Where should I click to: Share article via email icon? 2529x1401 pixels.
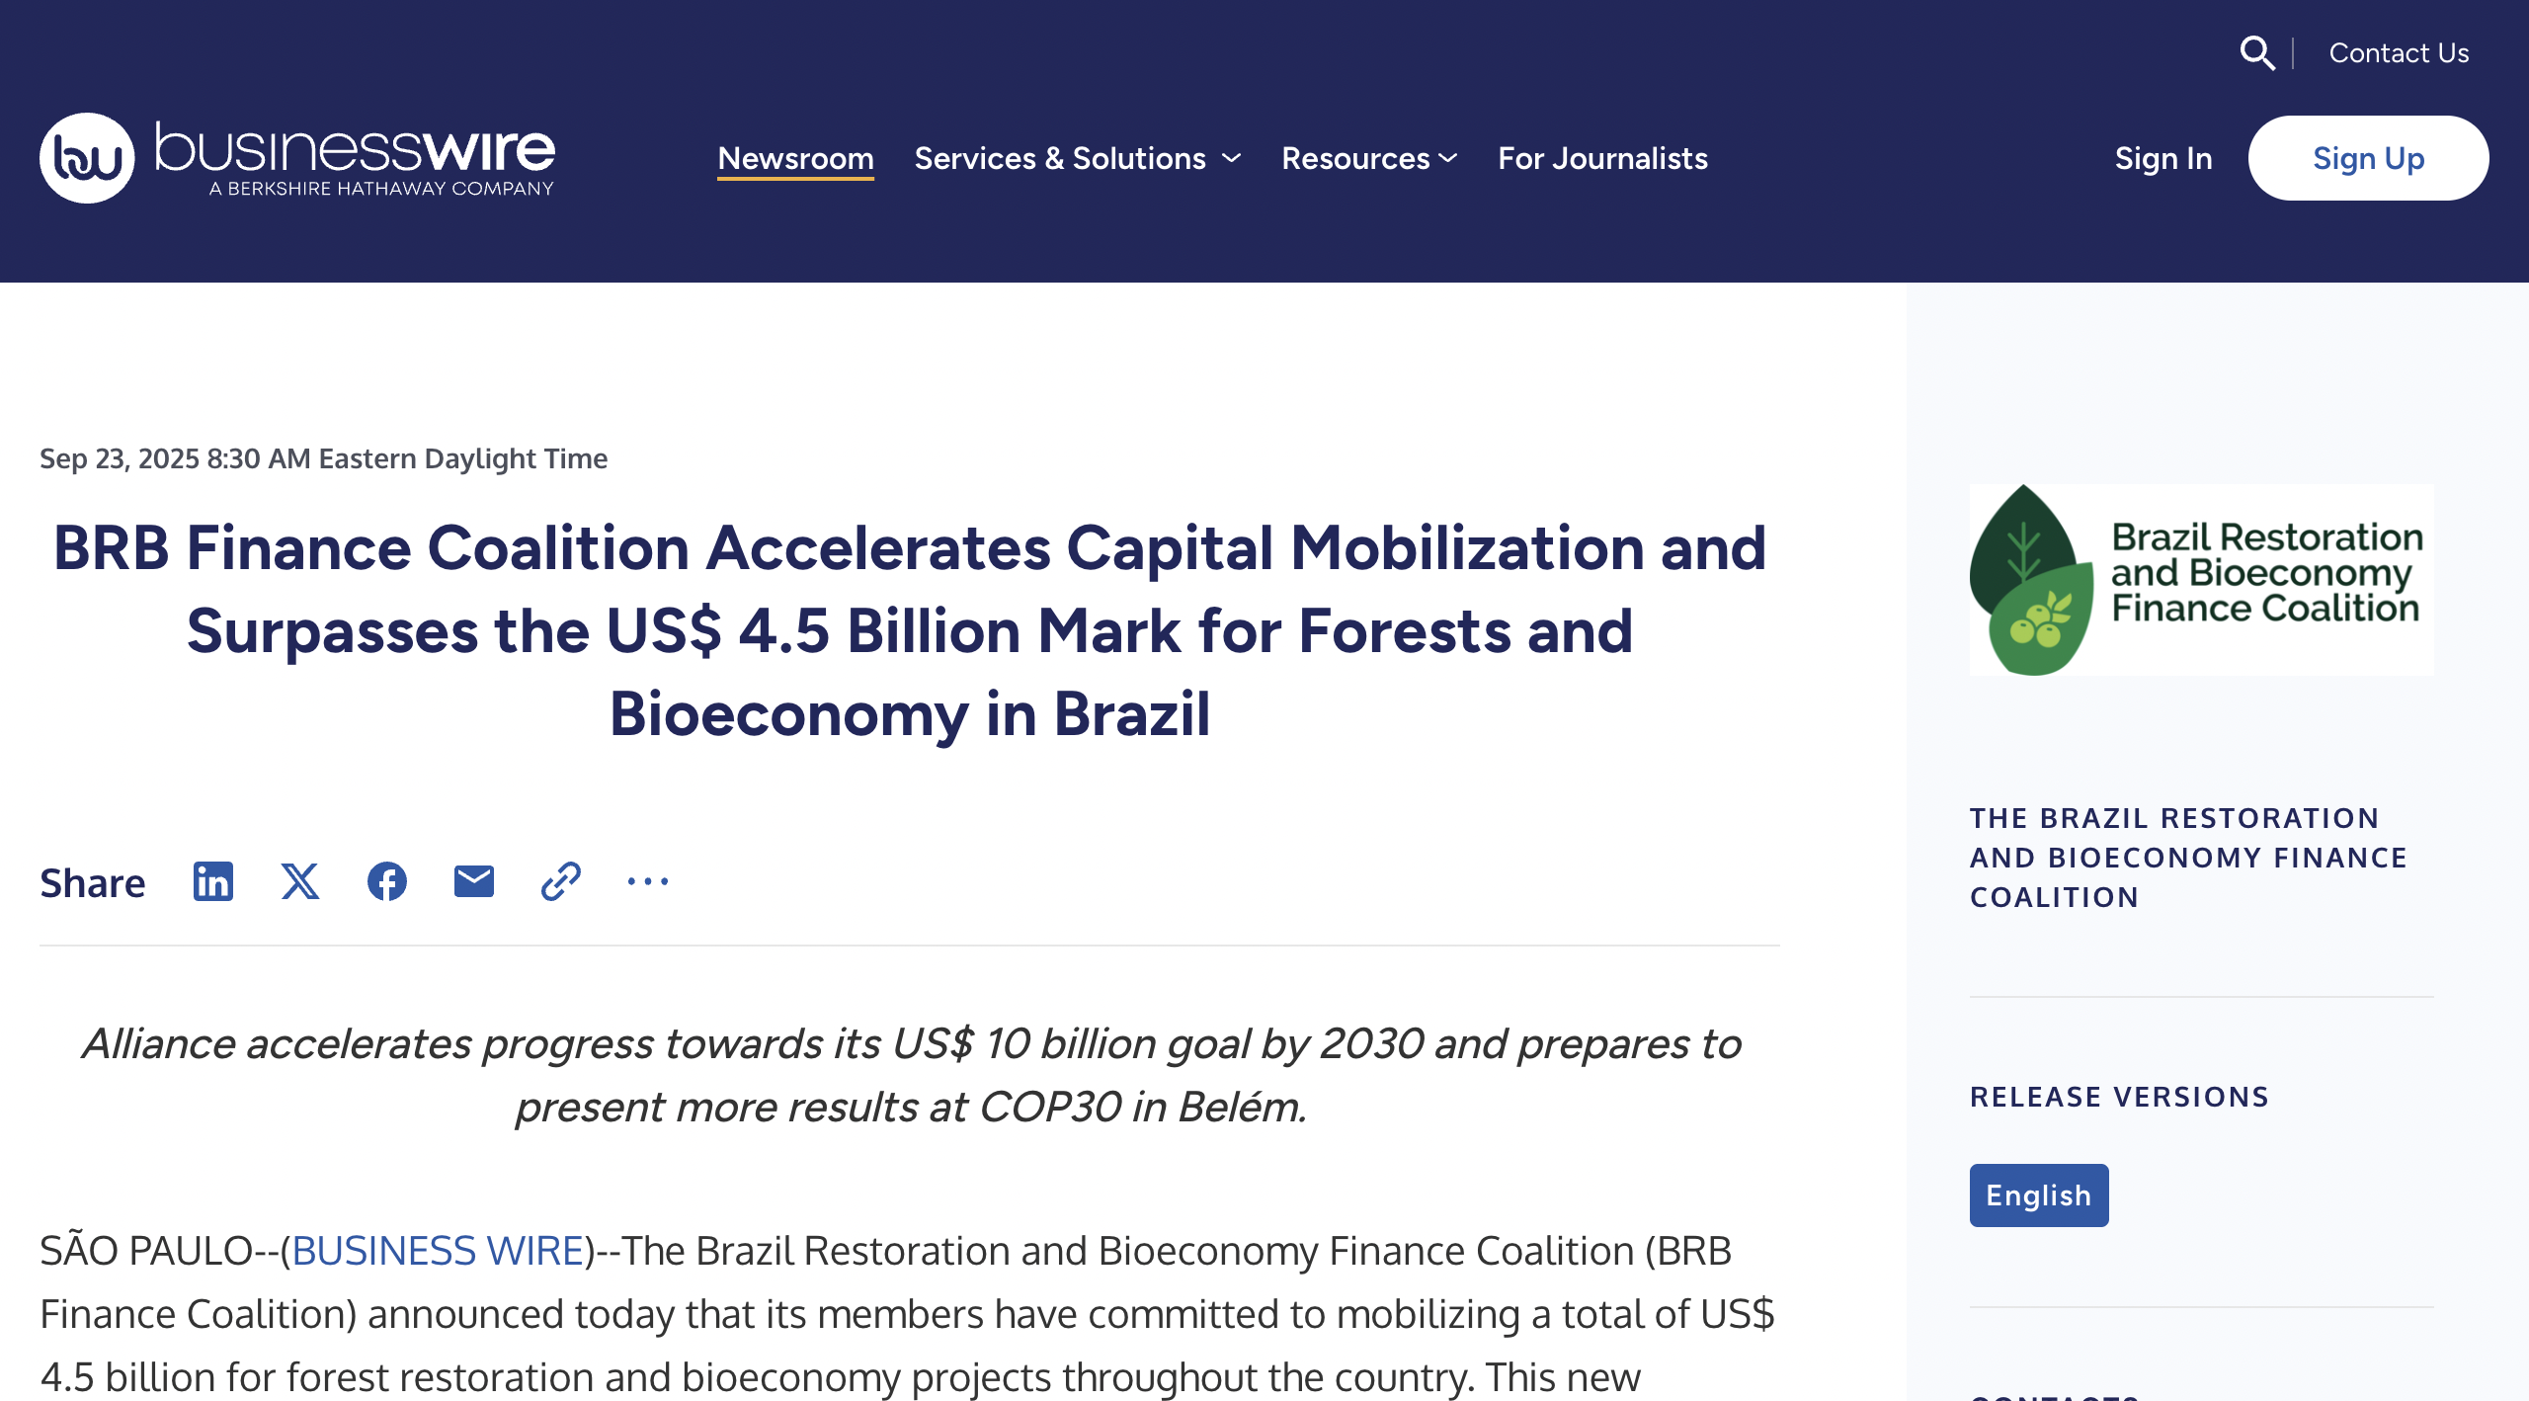coord(473,881)
